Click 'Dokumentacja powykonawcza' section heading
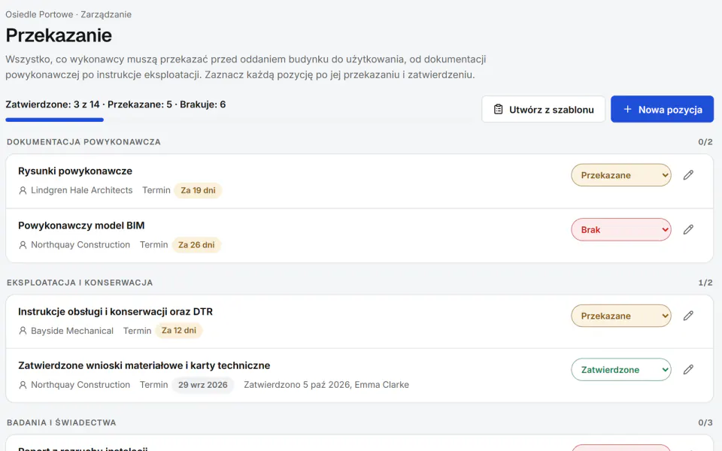 tap(83, 142)
